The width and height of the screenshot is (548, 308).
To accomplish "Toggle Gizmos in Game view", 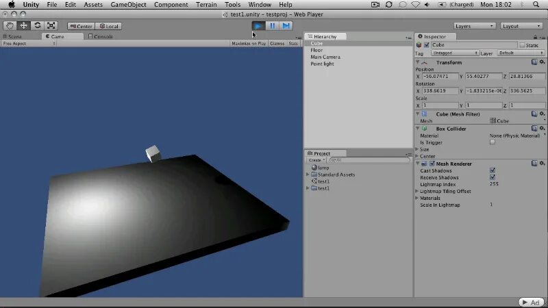I will [277, 44].
